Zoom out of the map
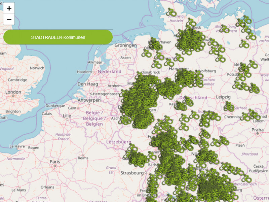The height and width of the screenshot is (202, 269). [9, 20]
